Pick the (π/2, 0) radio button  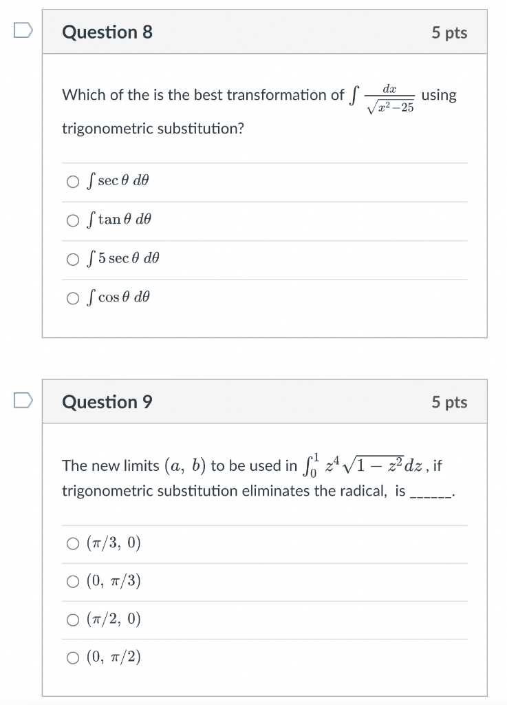(73, 620)
